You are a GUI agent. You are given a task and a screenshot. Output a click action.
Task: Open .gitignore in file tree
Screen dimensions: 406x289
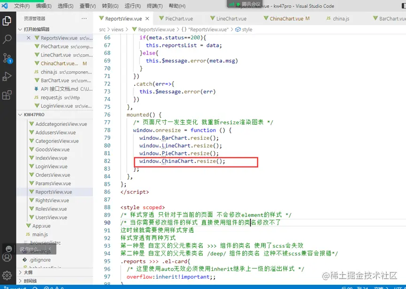54,260
